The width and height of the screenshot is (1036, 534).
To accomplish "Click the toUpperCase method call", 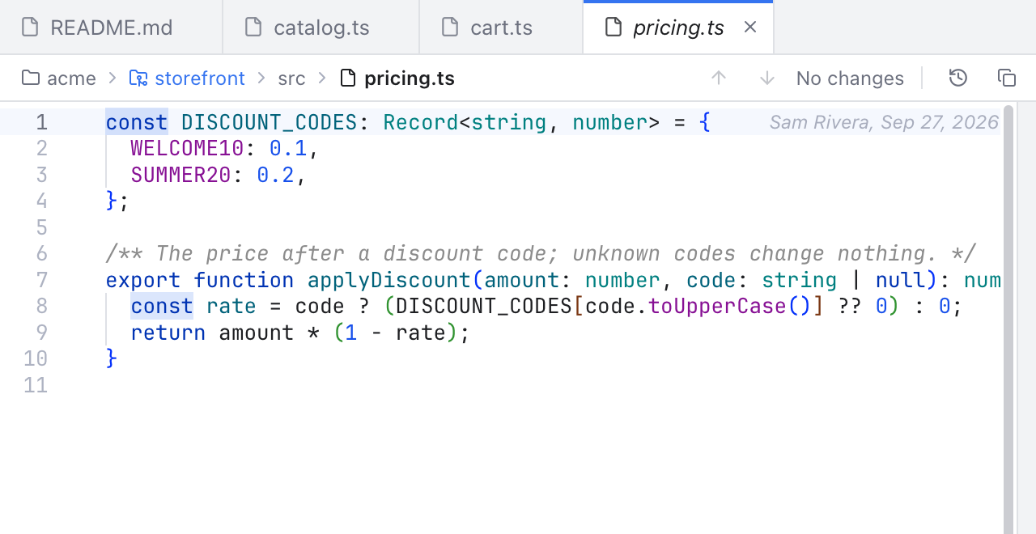I will point(717,306).
